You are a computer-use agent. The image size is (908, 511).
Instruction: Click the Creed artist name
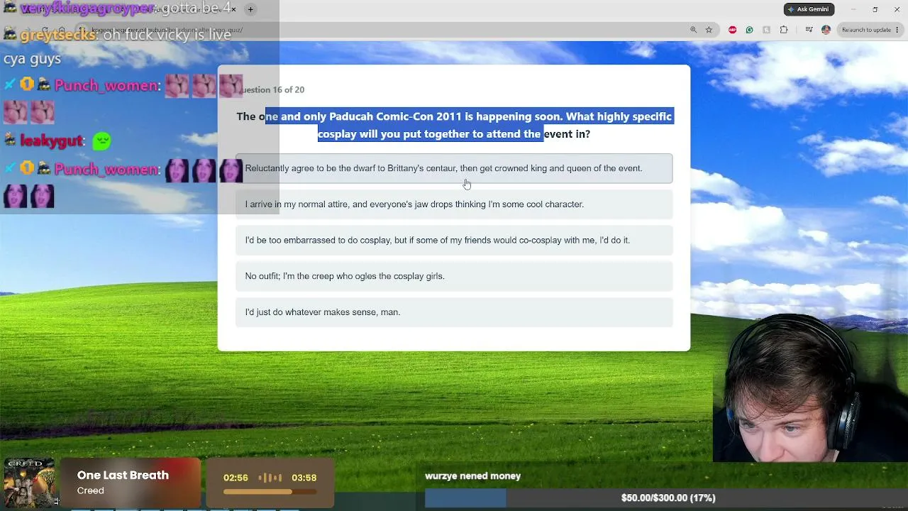coord(90,490)
